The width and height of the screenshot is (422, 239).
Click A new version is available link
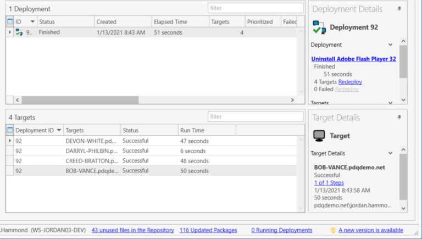[x=370, y=230]
